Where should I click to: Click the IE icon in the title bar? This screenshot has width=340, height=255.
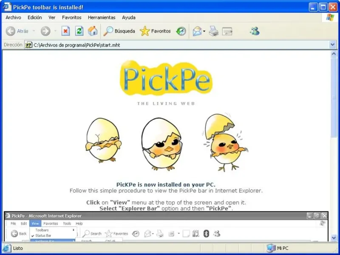pos(7,7)
